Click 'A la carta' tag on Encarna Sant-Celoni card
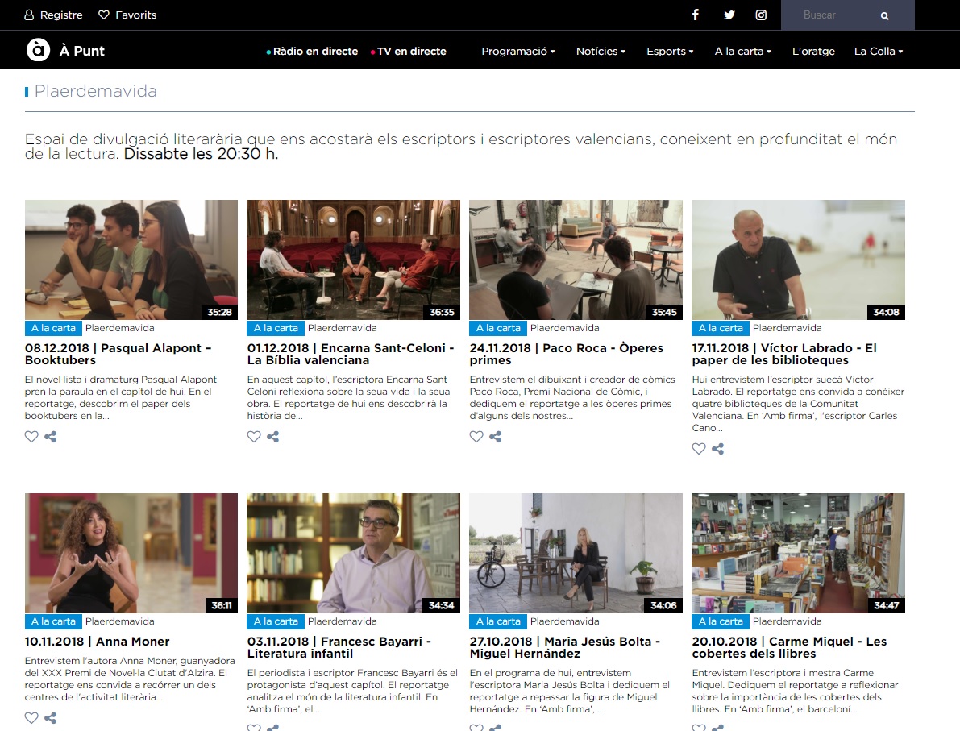The image size is (960, 731). click(x=276, y=327)
